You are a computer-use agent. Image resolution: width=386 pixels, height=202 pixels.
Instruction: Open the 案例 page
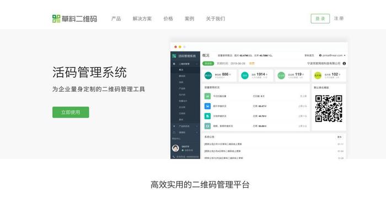[x=189, y=18]
